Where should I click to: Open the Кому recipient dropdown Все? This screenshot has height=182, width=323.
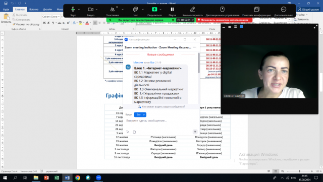[x=140, y=114]
